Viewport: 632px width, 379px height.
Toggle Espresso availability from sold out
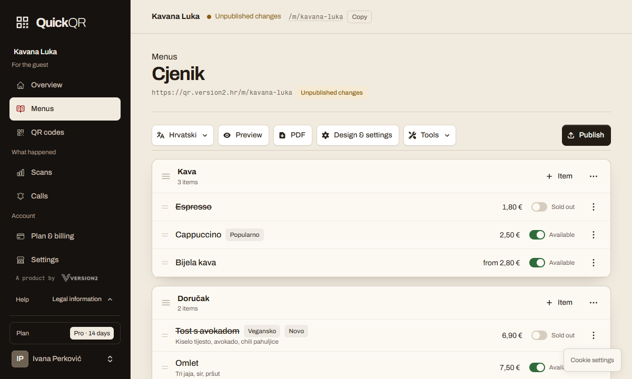(539, 207)
